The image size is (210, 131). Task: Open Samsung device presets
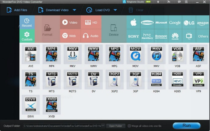click(147, 22)
